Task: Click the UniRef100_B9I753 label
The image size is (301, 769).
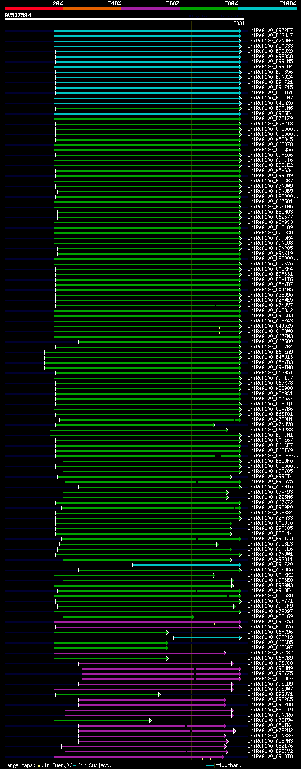Action: pyautogui.click(x=270, y=621)
